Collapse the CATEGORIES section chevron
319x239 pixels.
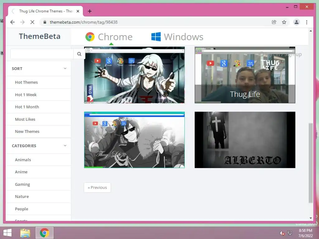65,146
